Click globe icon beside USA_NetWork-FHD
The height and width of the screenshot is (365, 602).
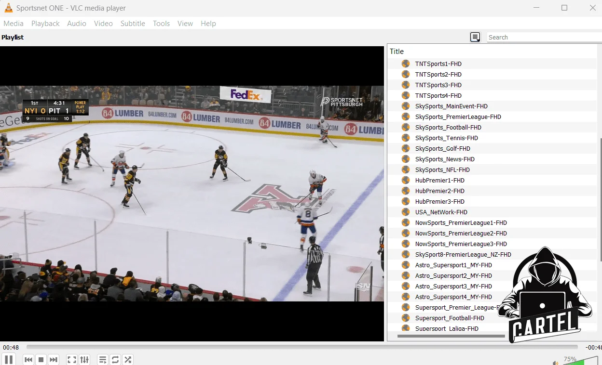click(406, 212)
